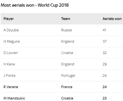Viewport: 123px width, 101px height.
Task: Click the Aerials won column header
Action: click(x=112, y=19)
